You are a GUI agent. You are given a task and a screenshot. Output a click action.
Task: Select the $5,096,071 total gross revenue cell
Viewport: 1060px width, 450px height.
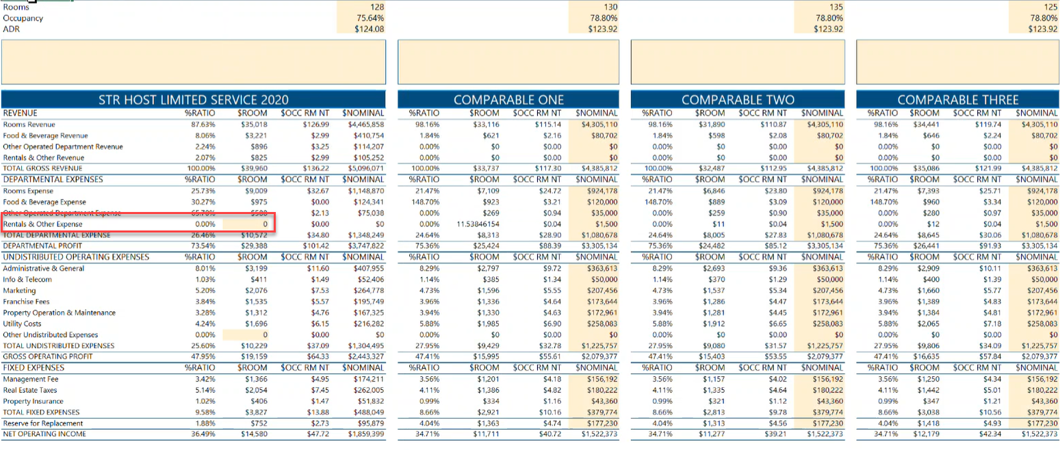[366, 168]
